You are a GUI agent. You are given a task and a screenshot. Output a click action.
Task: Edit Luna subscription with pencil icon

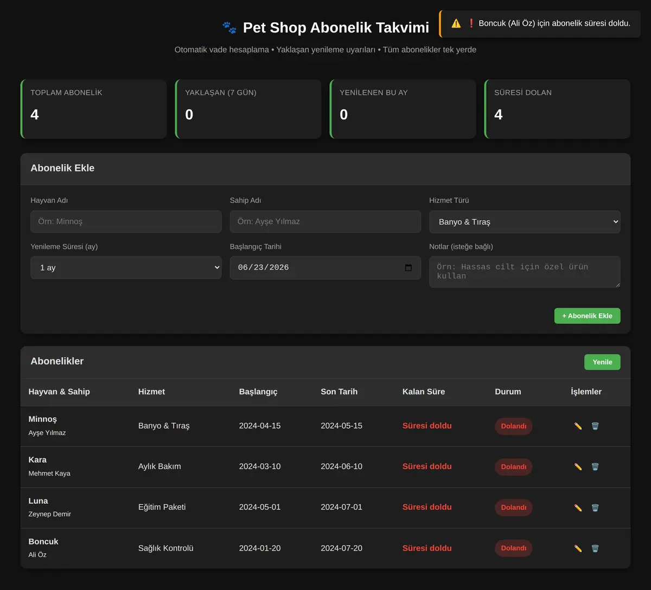[578, 508]
